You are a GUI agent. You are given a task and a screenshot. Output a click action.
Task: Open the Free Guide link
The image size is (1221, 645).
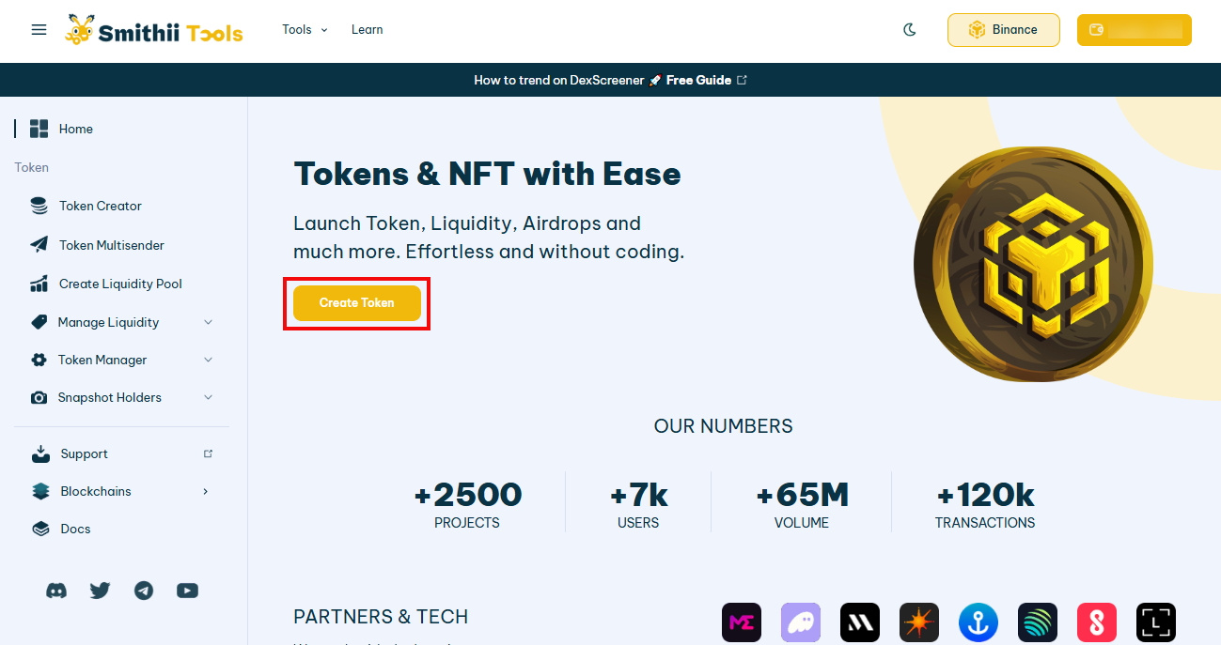click(x=698, y=81)
